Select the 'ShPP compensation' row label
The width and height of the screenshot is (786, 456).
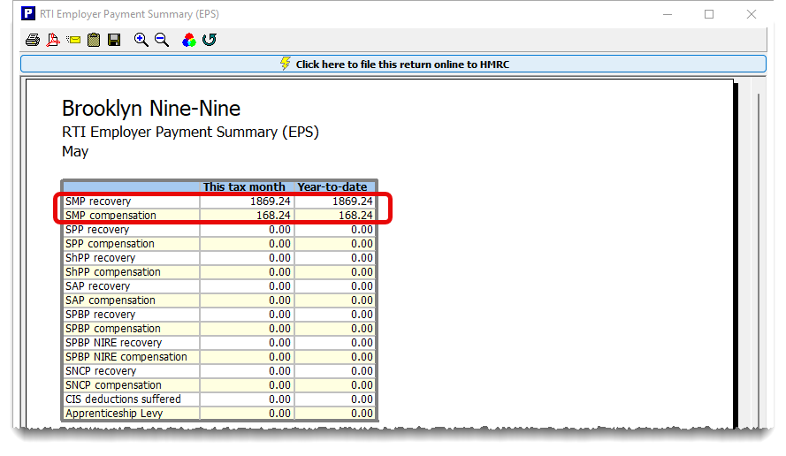113,271
